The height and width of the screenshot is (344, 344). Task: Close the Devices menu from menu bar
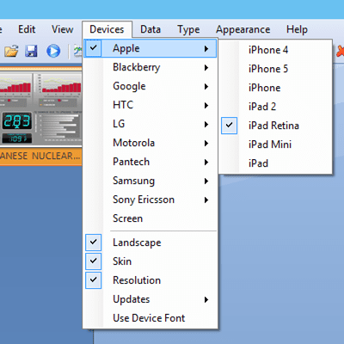click(x=107, y=29)
